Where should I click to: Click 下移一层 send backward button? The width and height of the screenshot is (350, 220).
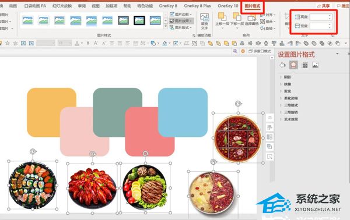click(237, 21)
